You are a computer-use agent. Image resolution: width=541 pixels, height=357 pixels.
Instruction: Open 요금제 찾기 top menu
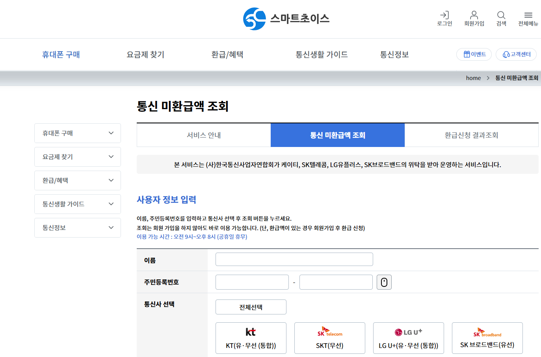[145, 54]
